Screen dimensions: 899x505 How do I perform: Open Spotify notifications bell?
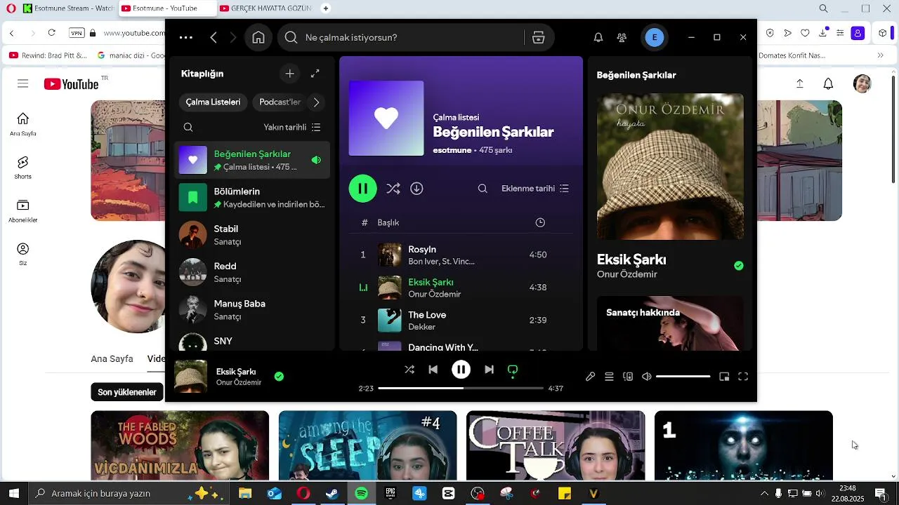[598, 37]
